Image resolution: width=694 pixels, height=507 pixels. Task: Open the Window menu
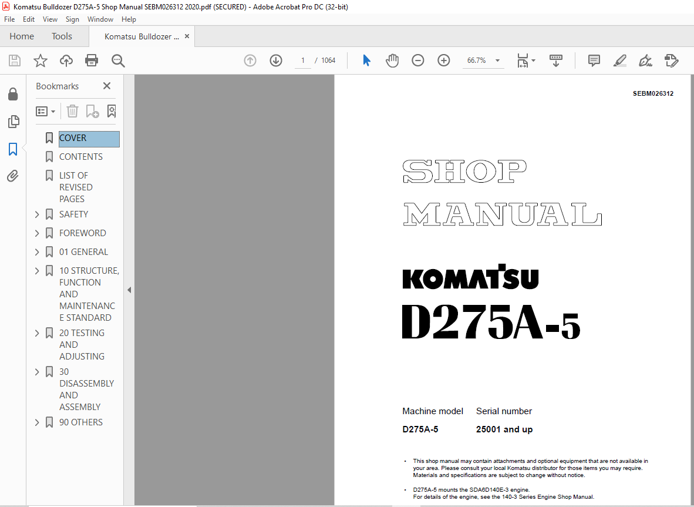[x=100, y=19]
